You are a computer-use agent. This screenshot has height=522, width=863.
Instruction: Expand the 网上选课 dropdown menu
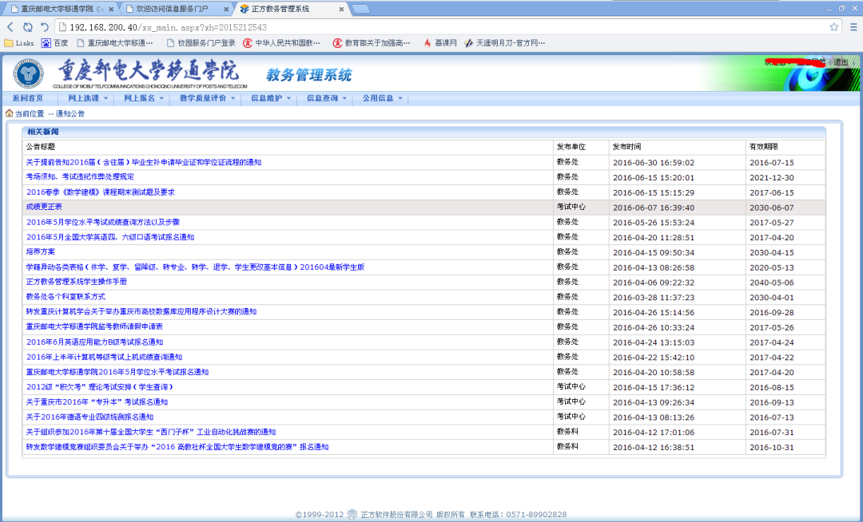(x=88, y=98)
